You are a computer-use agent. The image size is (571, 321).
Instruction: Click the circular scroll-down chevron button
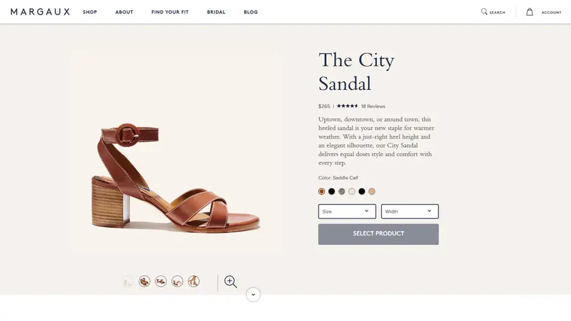[x=253, y=294]
